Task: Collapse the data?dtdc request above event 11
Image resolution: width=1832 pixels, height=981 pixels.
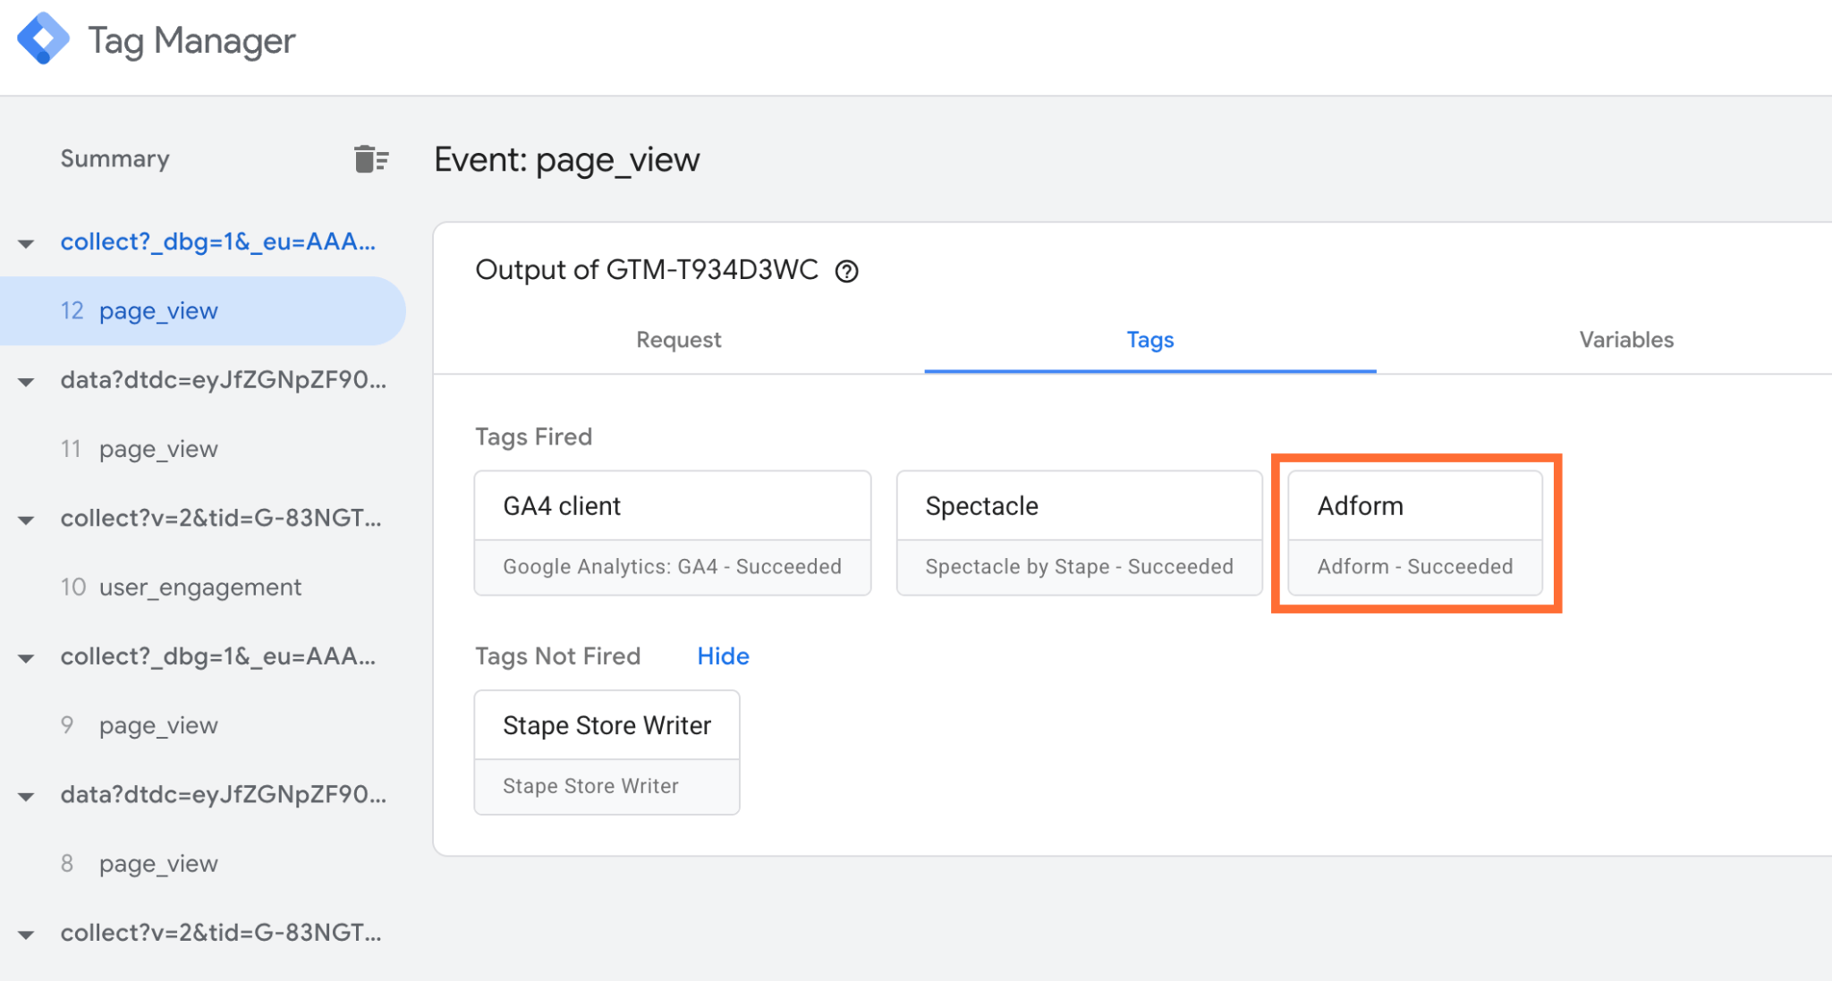Action: (x=27, y=382)
